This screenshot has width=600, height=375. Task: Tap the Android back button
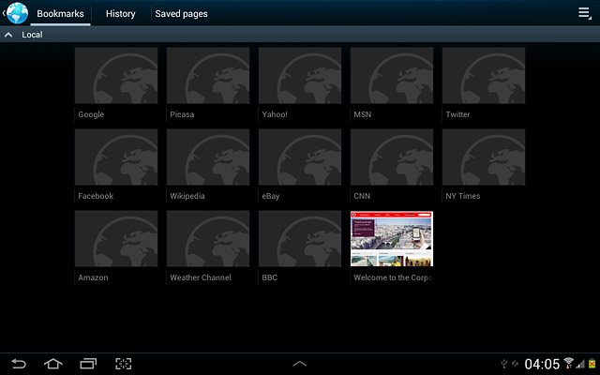(19, 364)
